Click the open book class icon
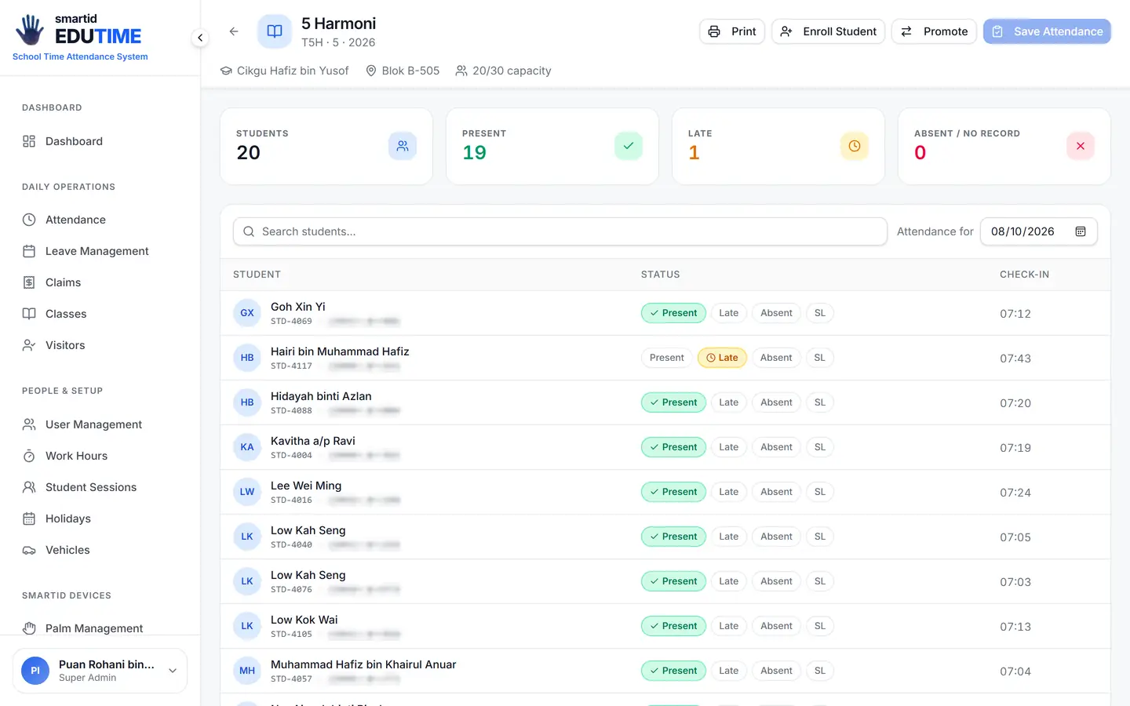1130x706 pixels. [x=275, y=31]
